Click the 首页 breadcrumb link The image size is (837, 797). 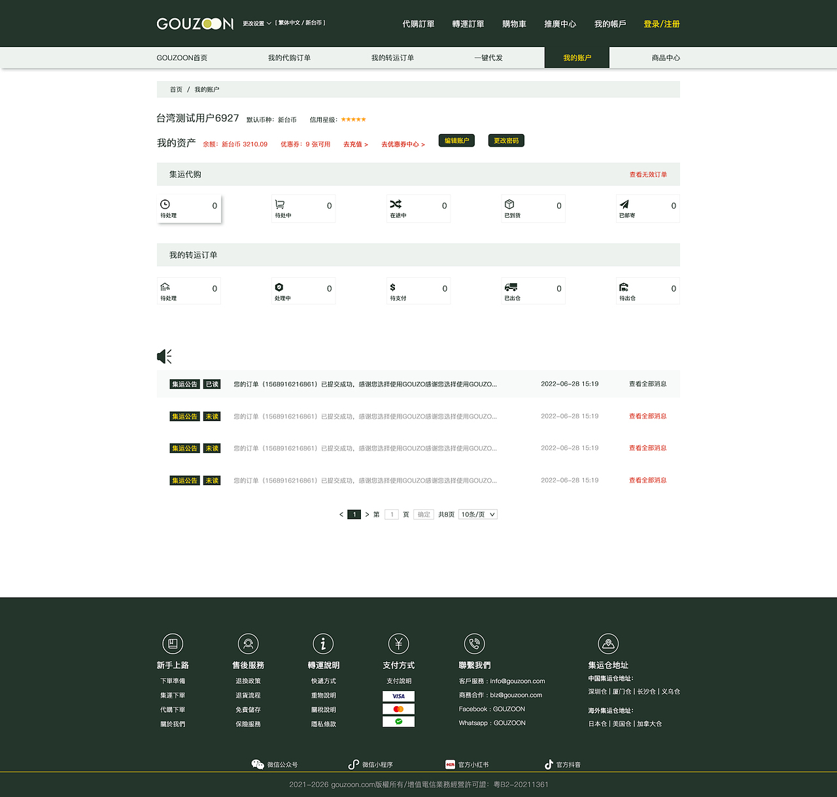176,90
